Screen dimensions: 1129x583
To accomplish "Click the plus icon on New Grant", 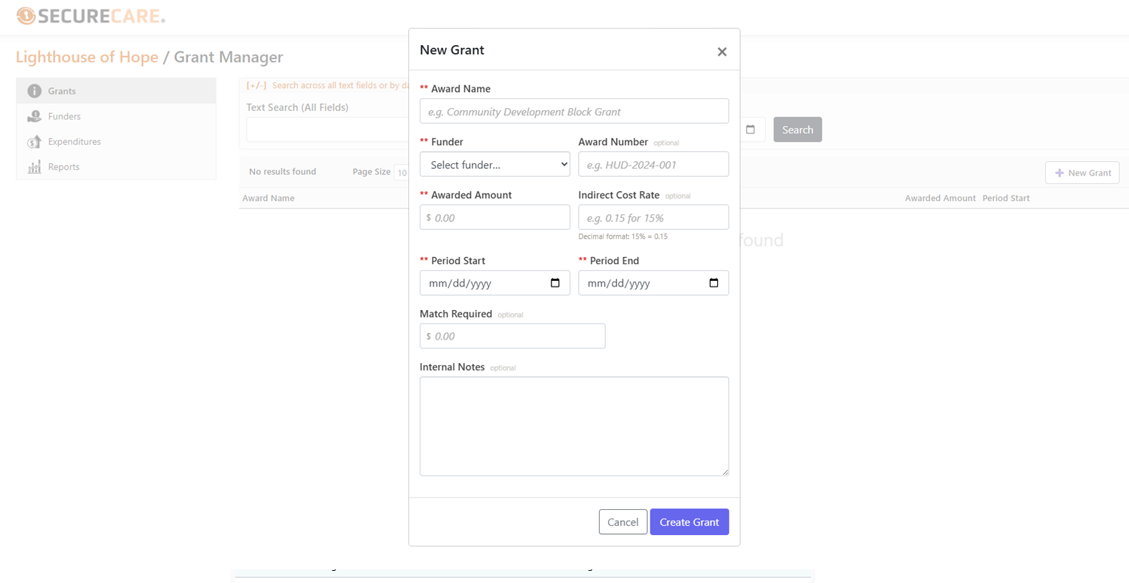I will tap(1060, 173).
